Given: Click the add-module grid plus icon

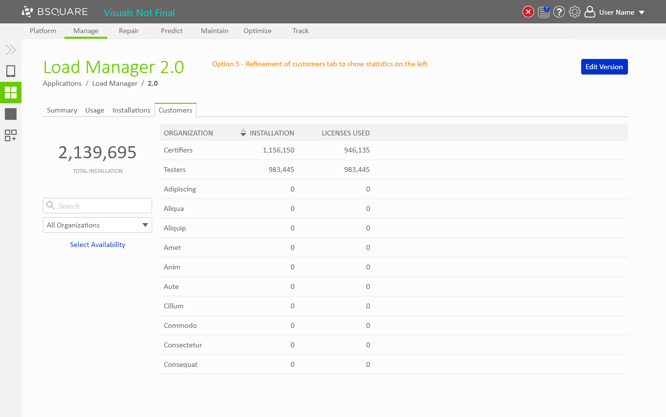Looking at the screenshot, I should click(x=11, y=135).
